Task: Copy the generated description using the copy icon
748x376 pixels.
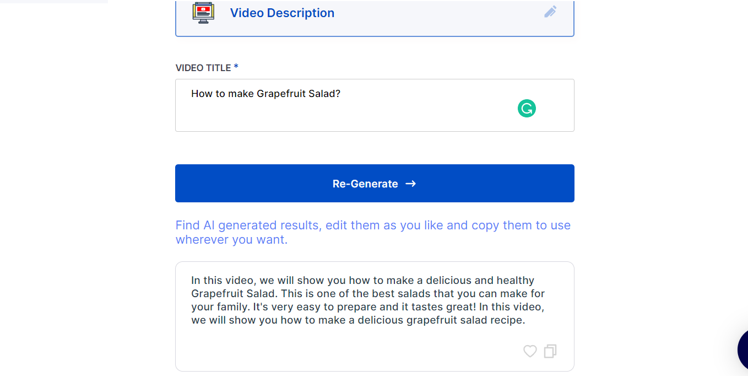Action: click(x=550, y=351)
